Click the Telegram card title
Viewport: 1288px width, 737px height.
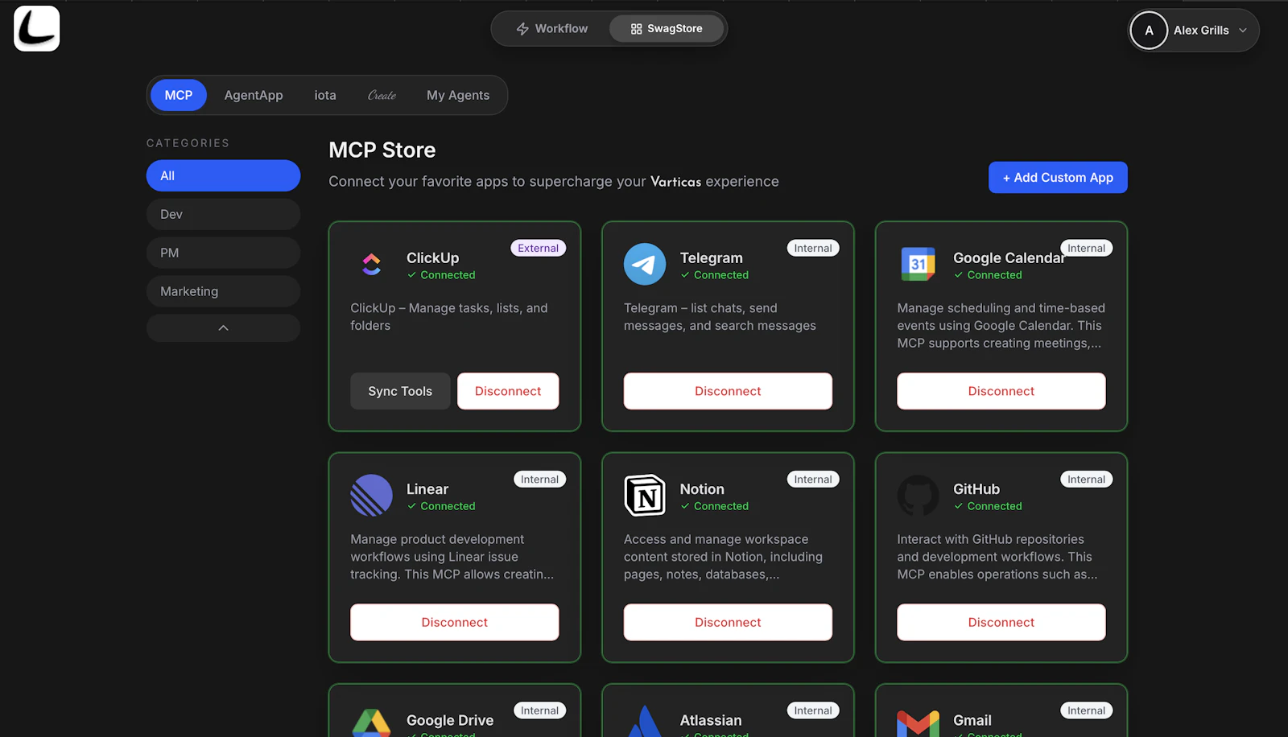pyautogui.click(x=712, y=257)
